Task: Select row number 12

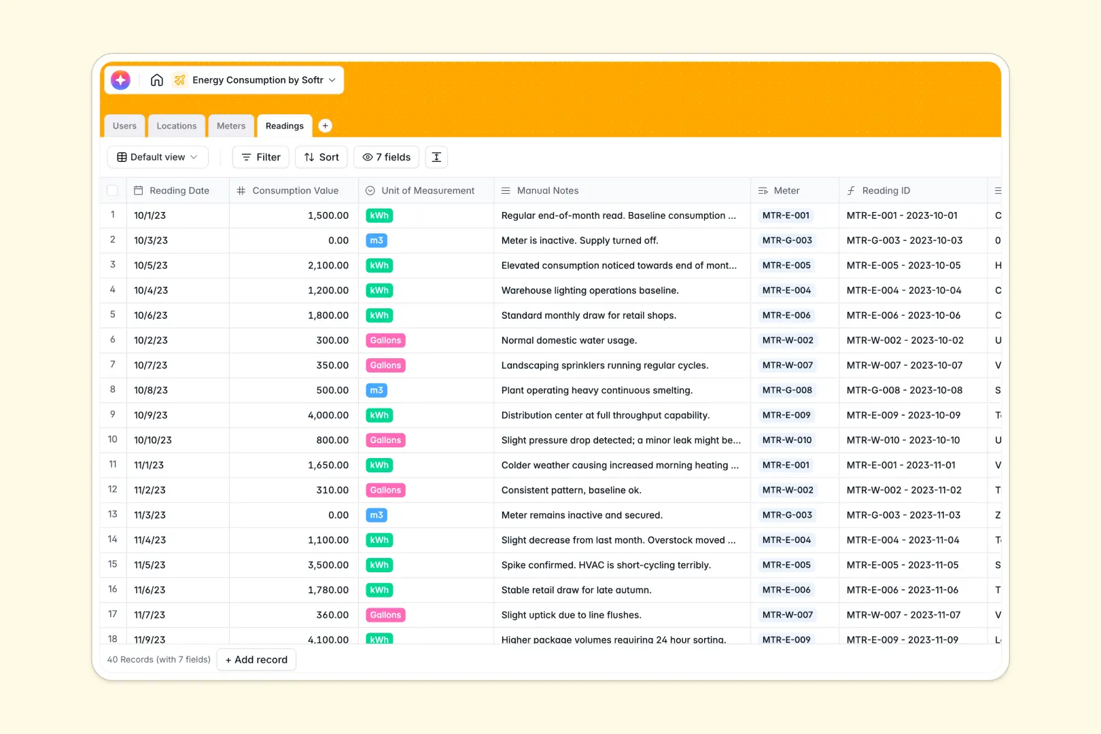Action: click(113, 489)
